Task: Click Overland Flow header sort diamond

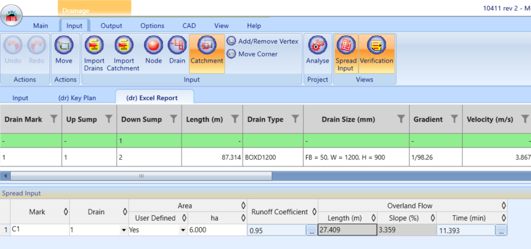Action: point(504,205)
